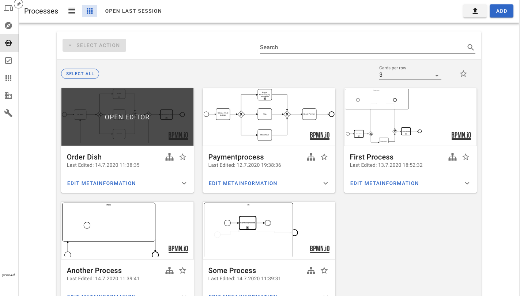Favorite the Some Process card
The image size is (520, 296).
324,271
